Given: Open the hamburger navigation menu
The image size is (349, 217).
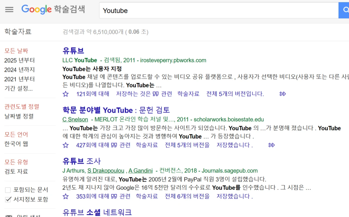Looking at the screenshot, I should coord(9,9).
